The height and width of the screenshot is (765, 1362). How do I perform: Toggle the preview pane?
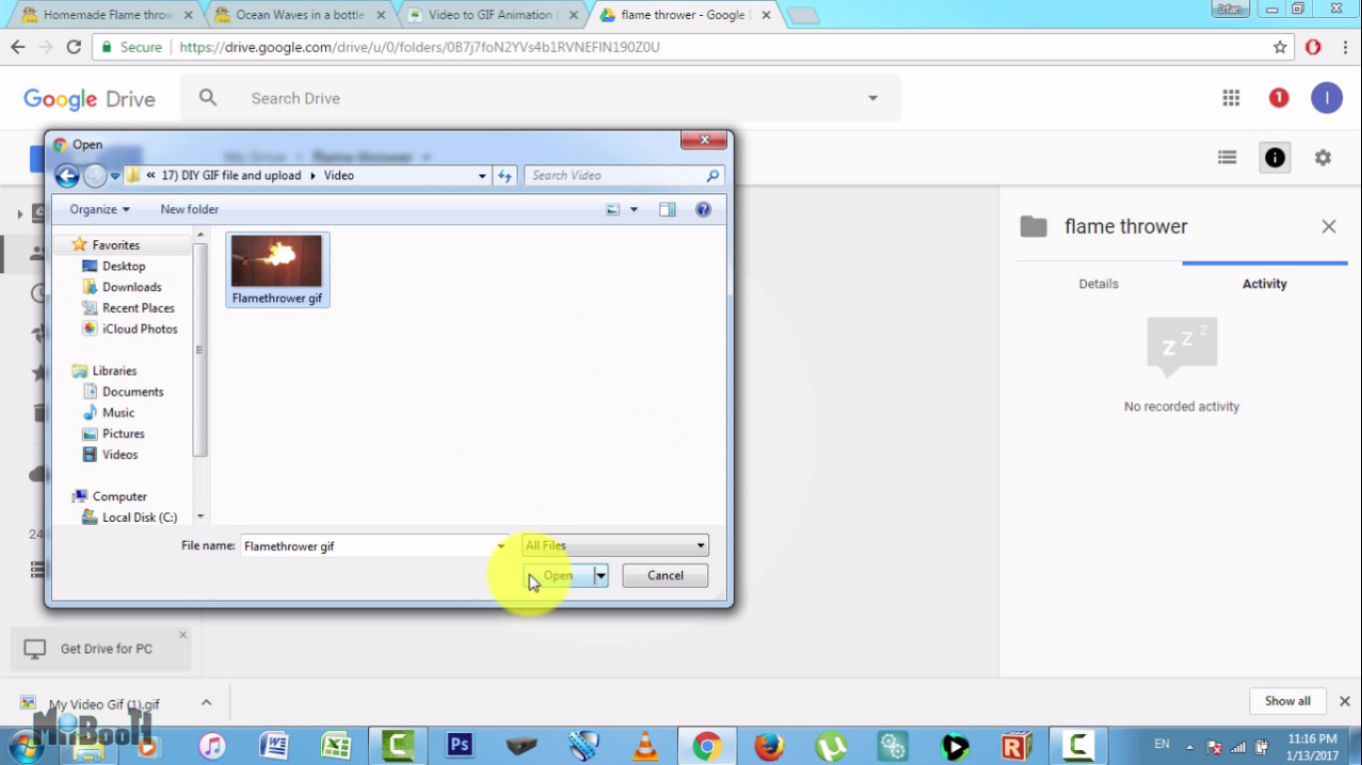coord(667,209)
